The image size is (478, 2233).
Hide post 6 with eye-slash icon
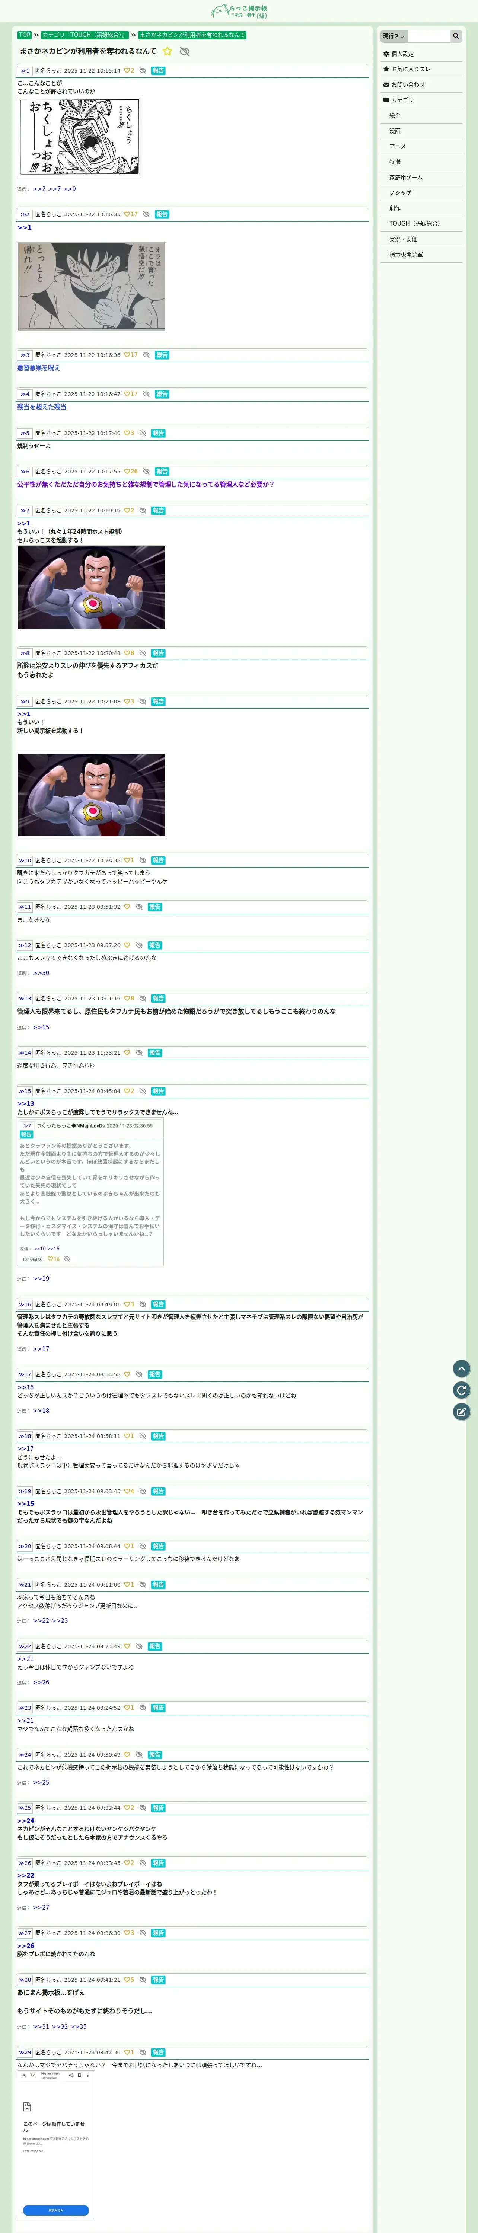click(147, 472)
